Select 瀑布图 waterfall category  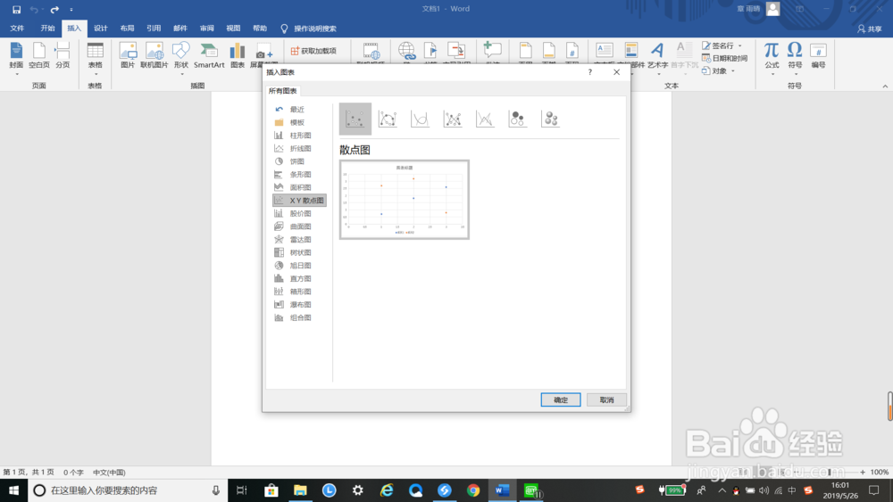(299, 305)
